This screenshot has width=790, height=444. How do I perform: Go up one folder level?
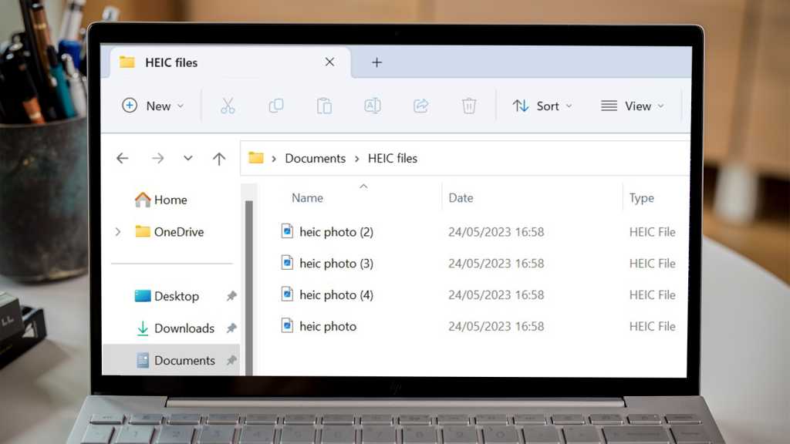tap(218, 159)
